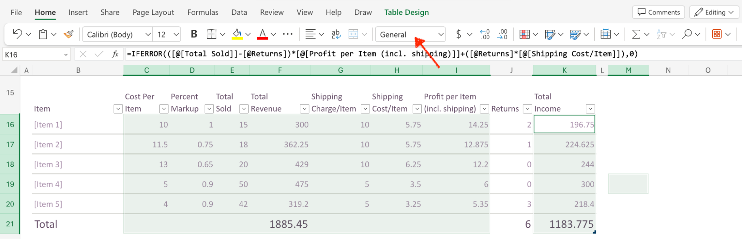Image resolution: width=742 pixels, height=239 pixels.
Task: Apply the yellow fill color
Action: (237, 34)
